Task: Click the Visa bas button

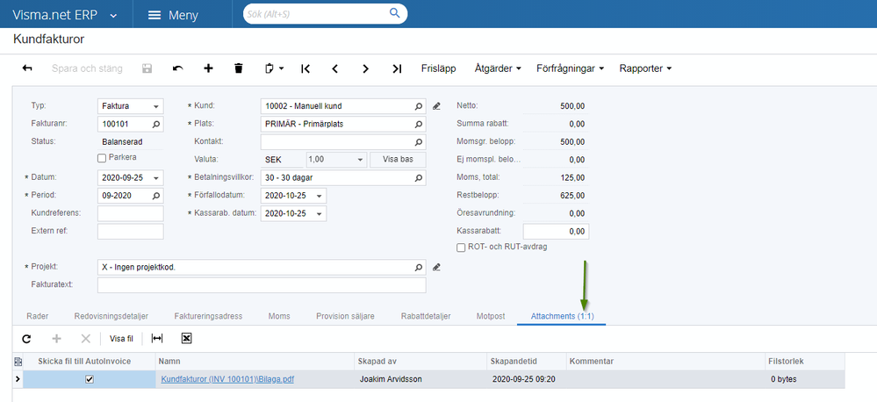Action: pos(398,160)
